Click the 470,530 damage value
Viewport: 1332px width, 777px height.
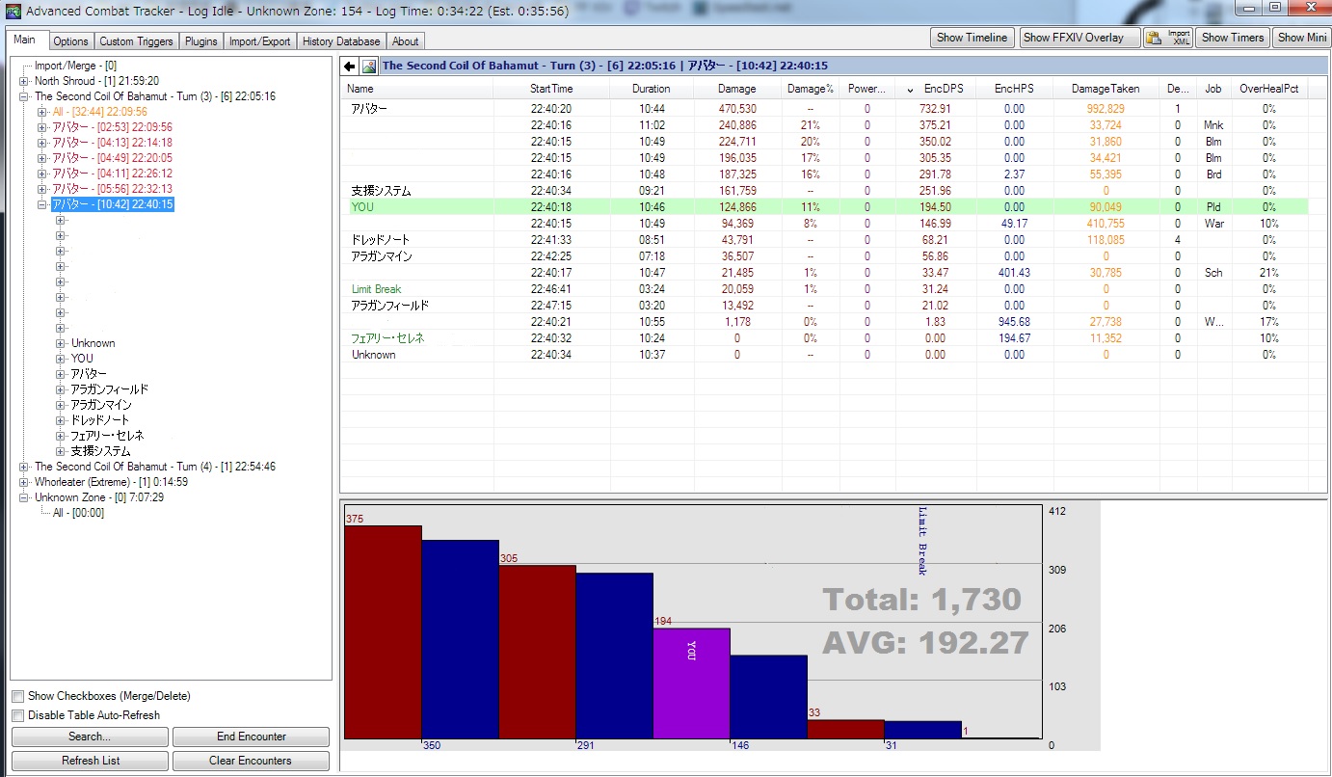737,109
